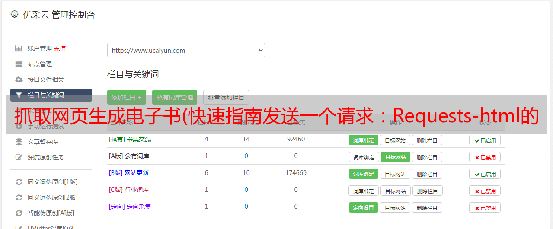Select 栏目与关键词 in sidebar
Screen dimensions: 553x229
(51, 95)
